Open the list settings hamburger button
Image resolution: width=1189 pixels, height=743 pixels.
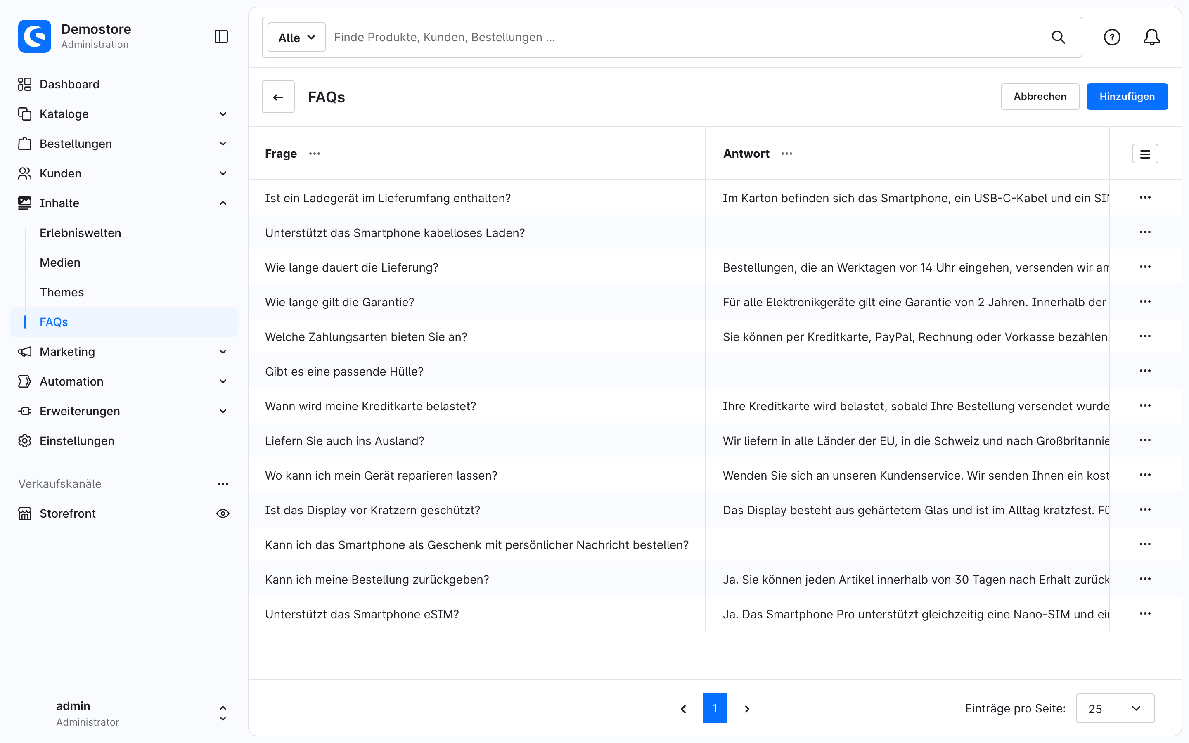tap(1145, 154)
